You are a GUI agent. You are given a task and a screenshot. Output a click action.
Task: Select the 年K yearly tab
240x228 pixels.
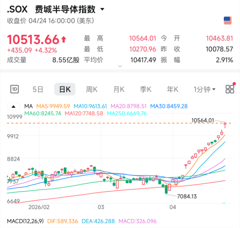tap(172, 89)
